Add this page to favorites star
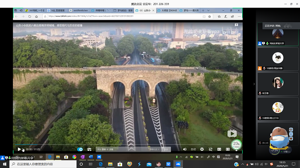Viewport: 300px width, 168px height. [210, 17]
